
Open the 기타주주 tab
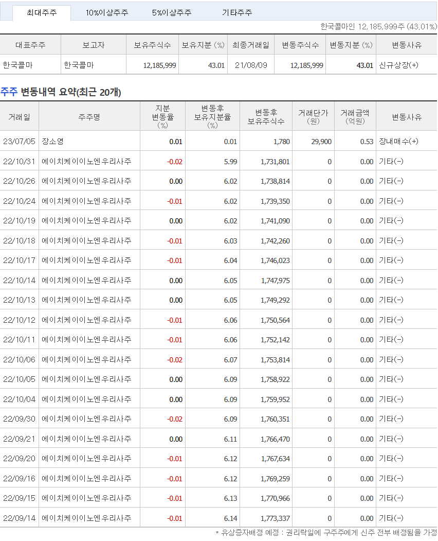tap(237, 13)
